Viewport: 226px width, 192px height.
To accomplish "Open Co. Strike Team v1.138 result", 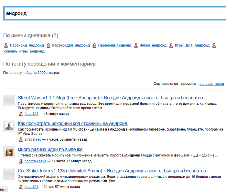I will point(112,171).
